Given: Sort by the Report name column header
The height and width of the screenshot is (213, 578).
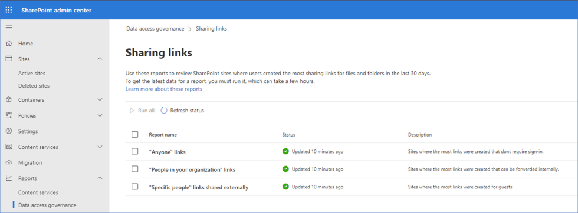Looking at the screenshot, I should pos(163,135).
